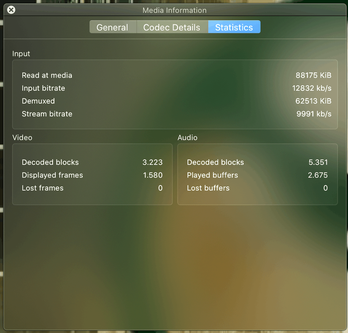The height and width of the screenshot is (333, 348).
Task: Select the 3.223 decoded blocks value
Action: 153,162
